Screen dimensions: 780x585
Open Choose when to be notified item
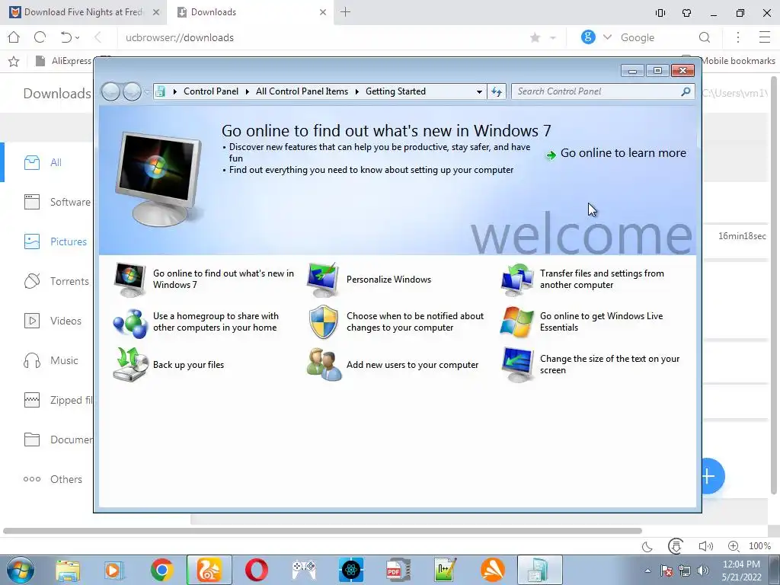[396, 322]
